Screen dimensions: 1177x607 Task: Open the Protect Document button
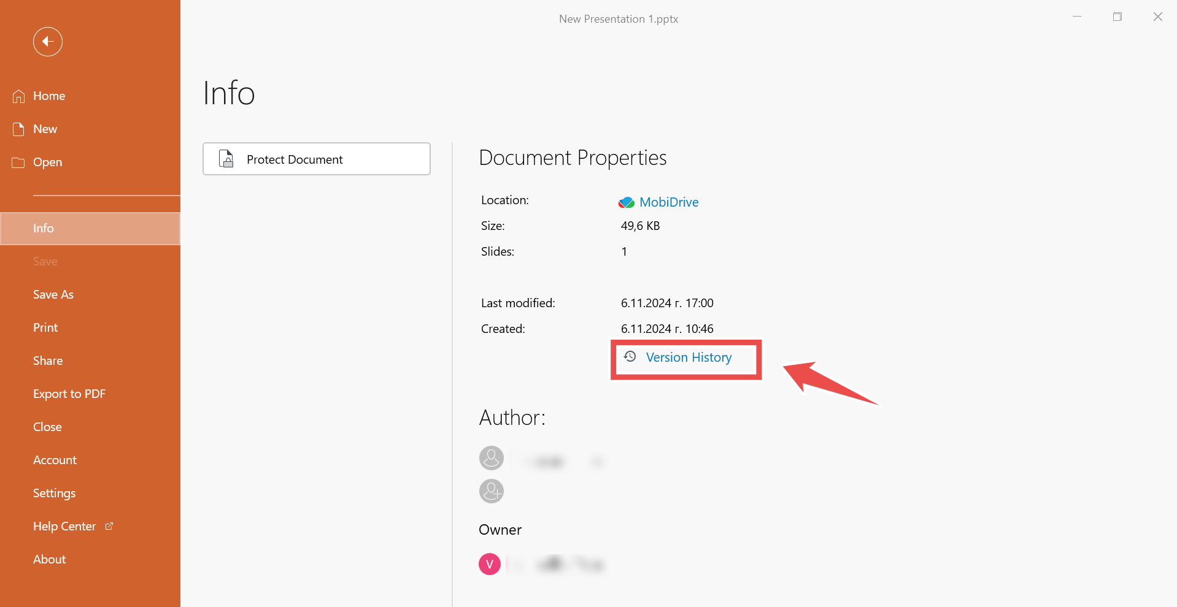(x=316, y=159)
